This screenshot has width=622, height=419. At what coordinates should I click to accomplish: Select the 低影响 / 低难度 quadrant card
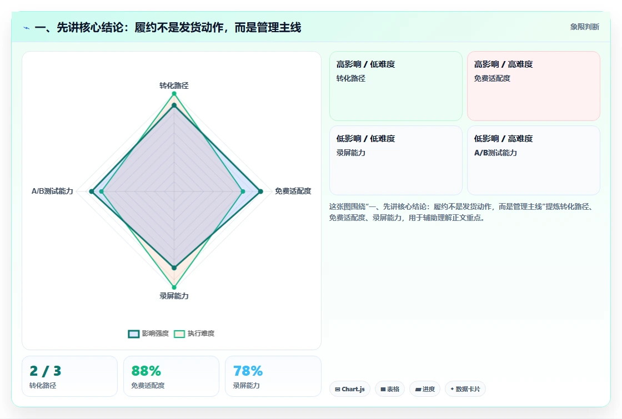coord(396,160)
